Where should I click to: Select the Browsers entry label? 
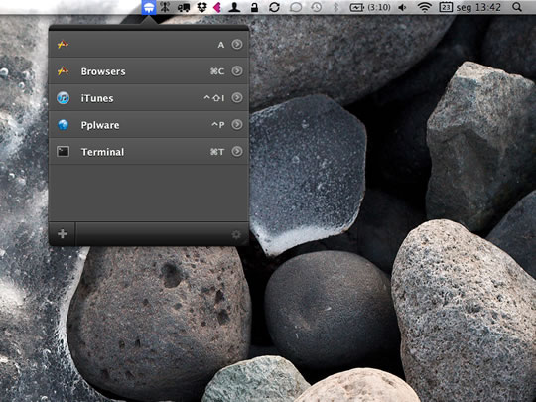[x=103, y=71]
